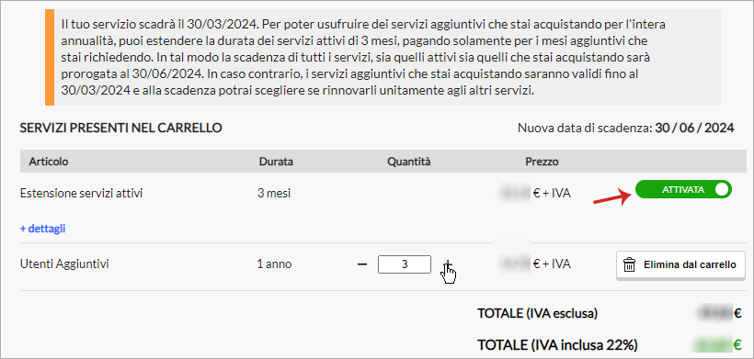Click the 'Articolo' column header
The image size is (754, 359).
[49, 162]
